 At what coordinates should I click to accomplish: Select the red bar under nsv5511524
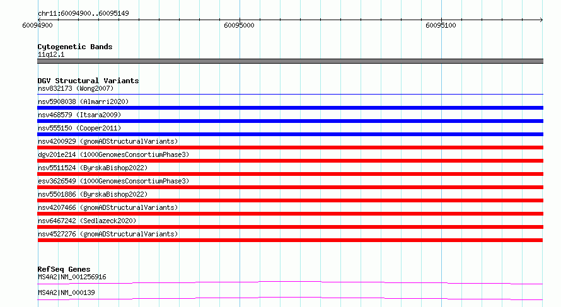point(290,174)
